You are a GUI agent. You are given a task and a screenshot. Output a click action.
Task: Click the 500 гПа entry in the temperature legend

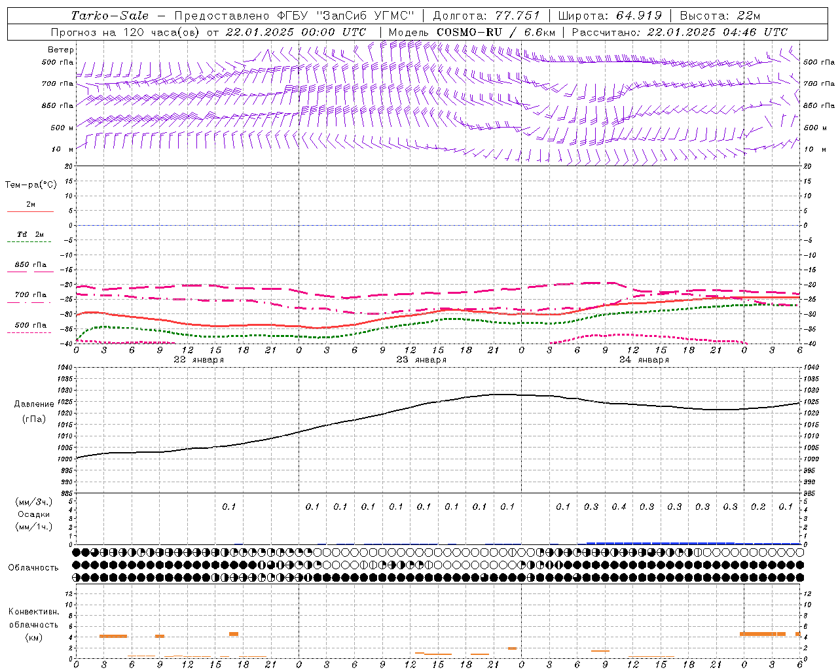(x=31, y=325)
